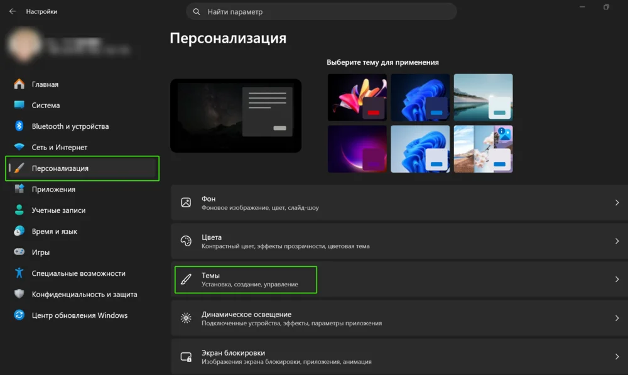The image size is (628, 375).
Task: Expand the Цвета row chevron
Action: pos(617,241)
